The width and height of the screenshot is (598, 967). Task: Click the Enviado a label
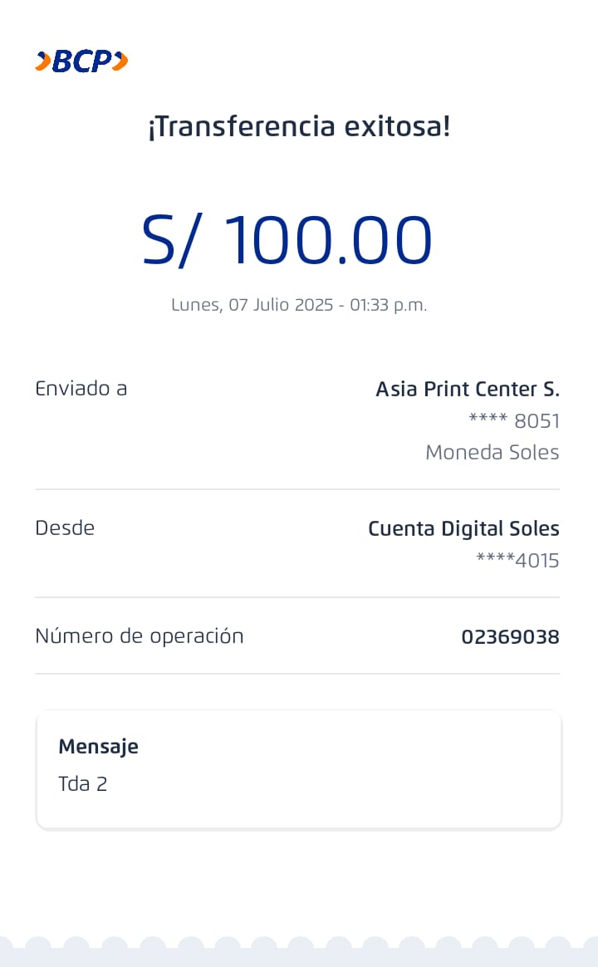pos(81,388)
